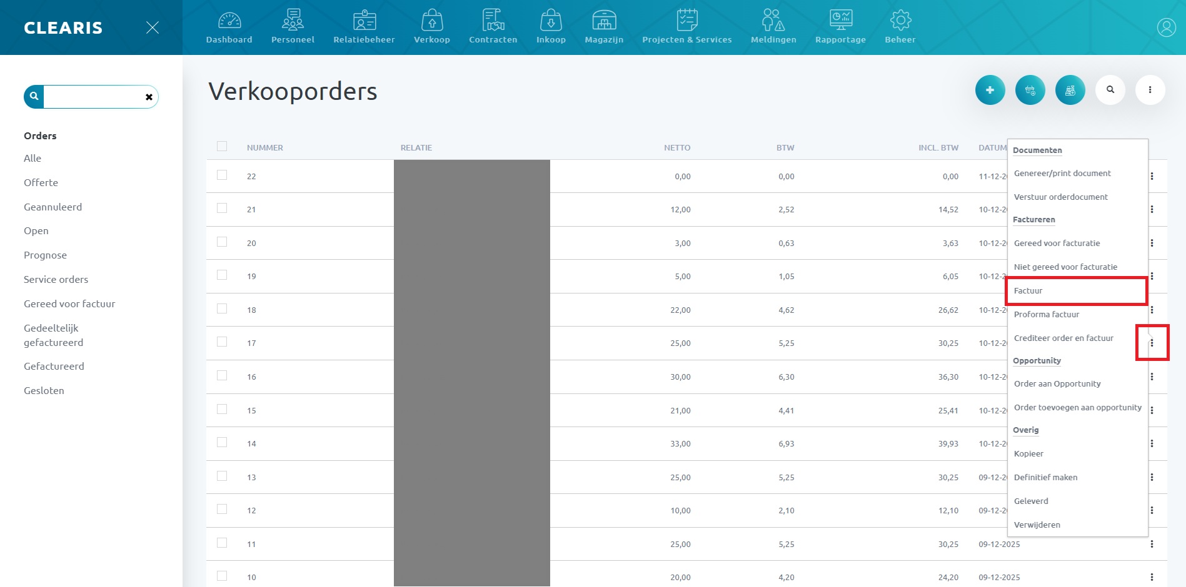Filter orders by Gereed voor factuur
This screenshot has width=1186, height=587.
point(69,303)
